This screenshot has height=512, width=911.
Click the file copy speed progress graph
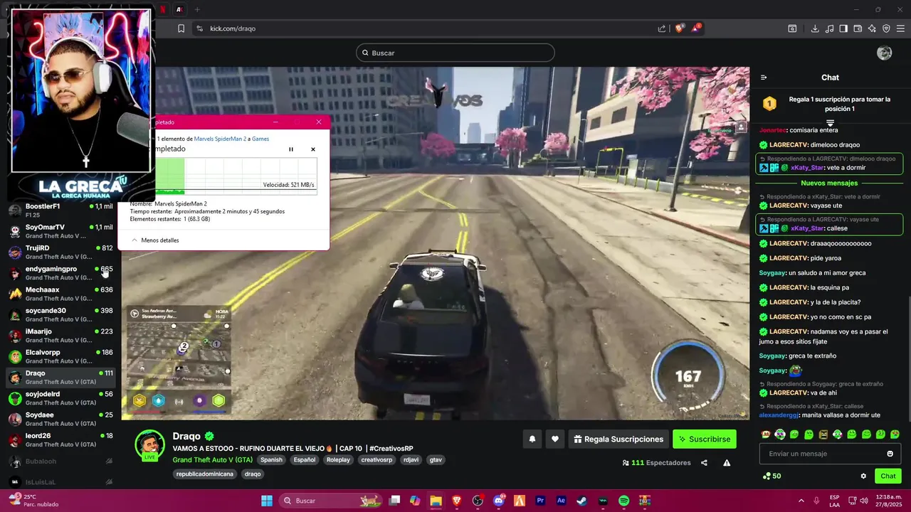236,176
